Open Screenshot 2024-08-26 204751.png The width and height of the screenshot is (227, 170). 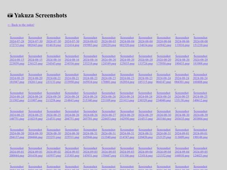[x=72, y=115]
